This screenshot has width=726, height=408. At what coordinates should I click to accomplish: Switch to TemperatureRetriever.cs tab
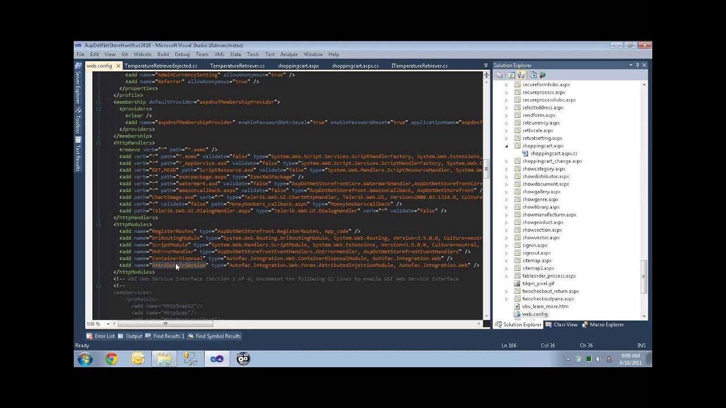click(x=237, y=66)
